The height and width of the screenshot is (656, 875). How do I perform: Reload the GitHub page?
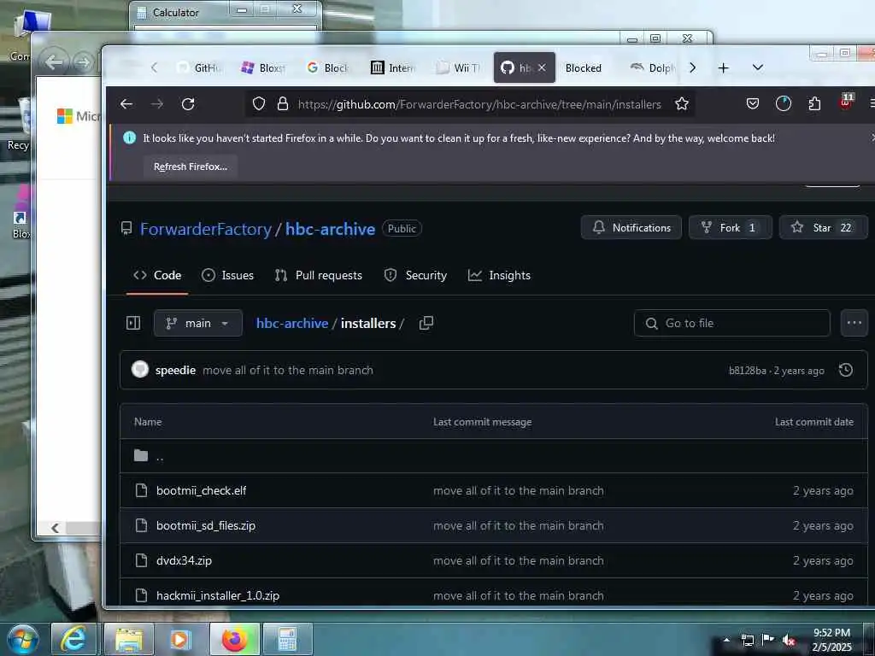pos(188,103)
